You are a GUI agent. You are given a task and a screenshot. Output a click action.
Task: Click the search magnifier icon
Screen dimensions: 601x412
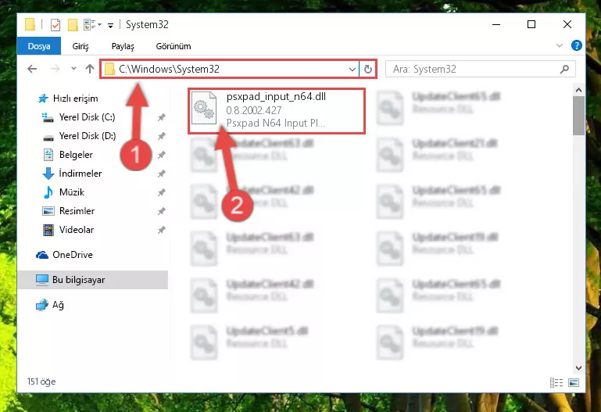click(564, 70)
